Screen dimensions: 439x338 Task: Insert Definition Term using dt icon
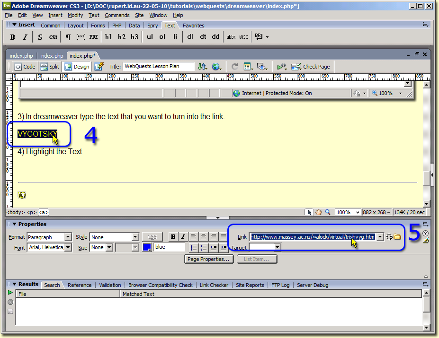coord(203,36)
